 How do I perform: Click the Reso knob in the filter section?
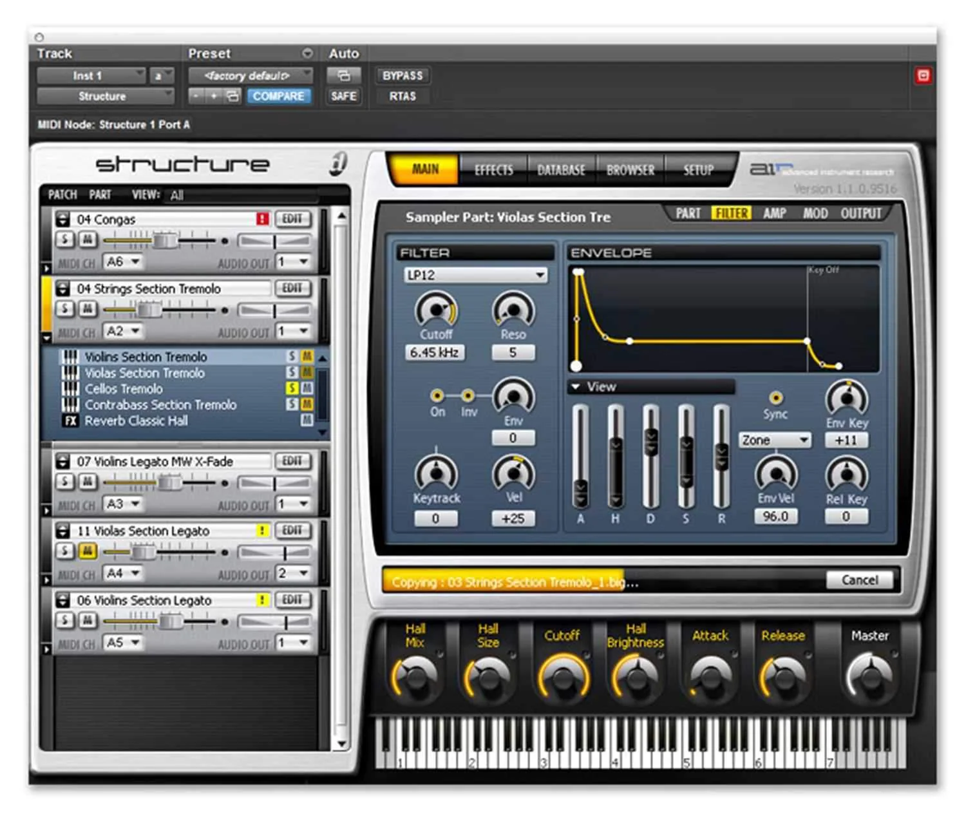pos(513,310)
